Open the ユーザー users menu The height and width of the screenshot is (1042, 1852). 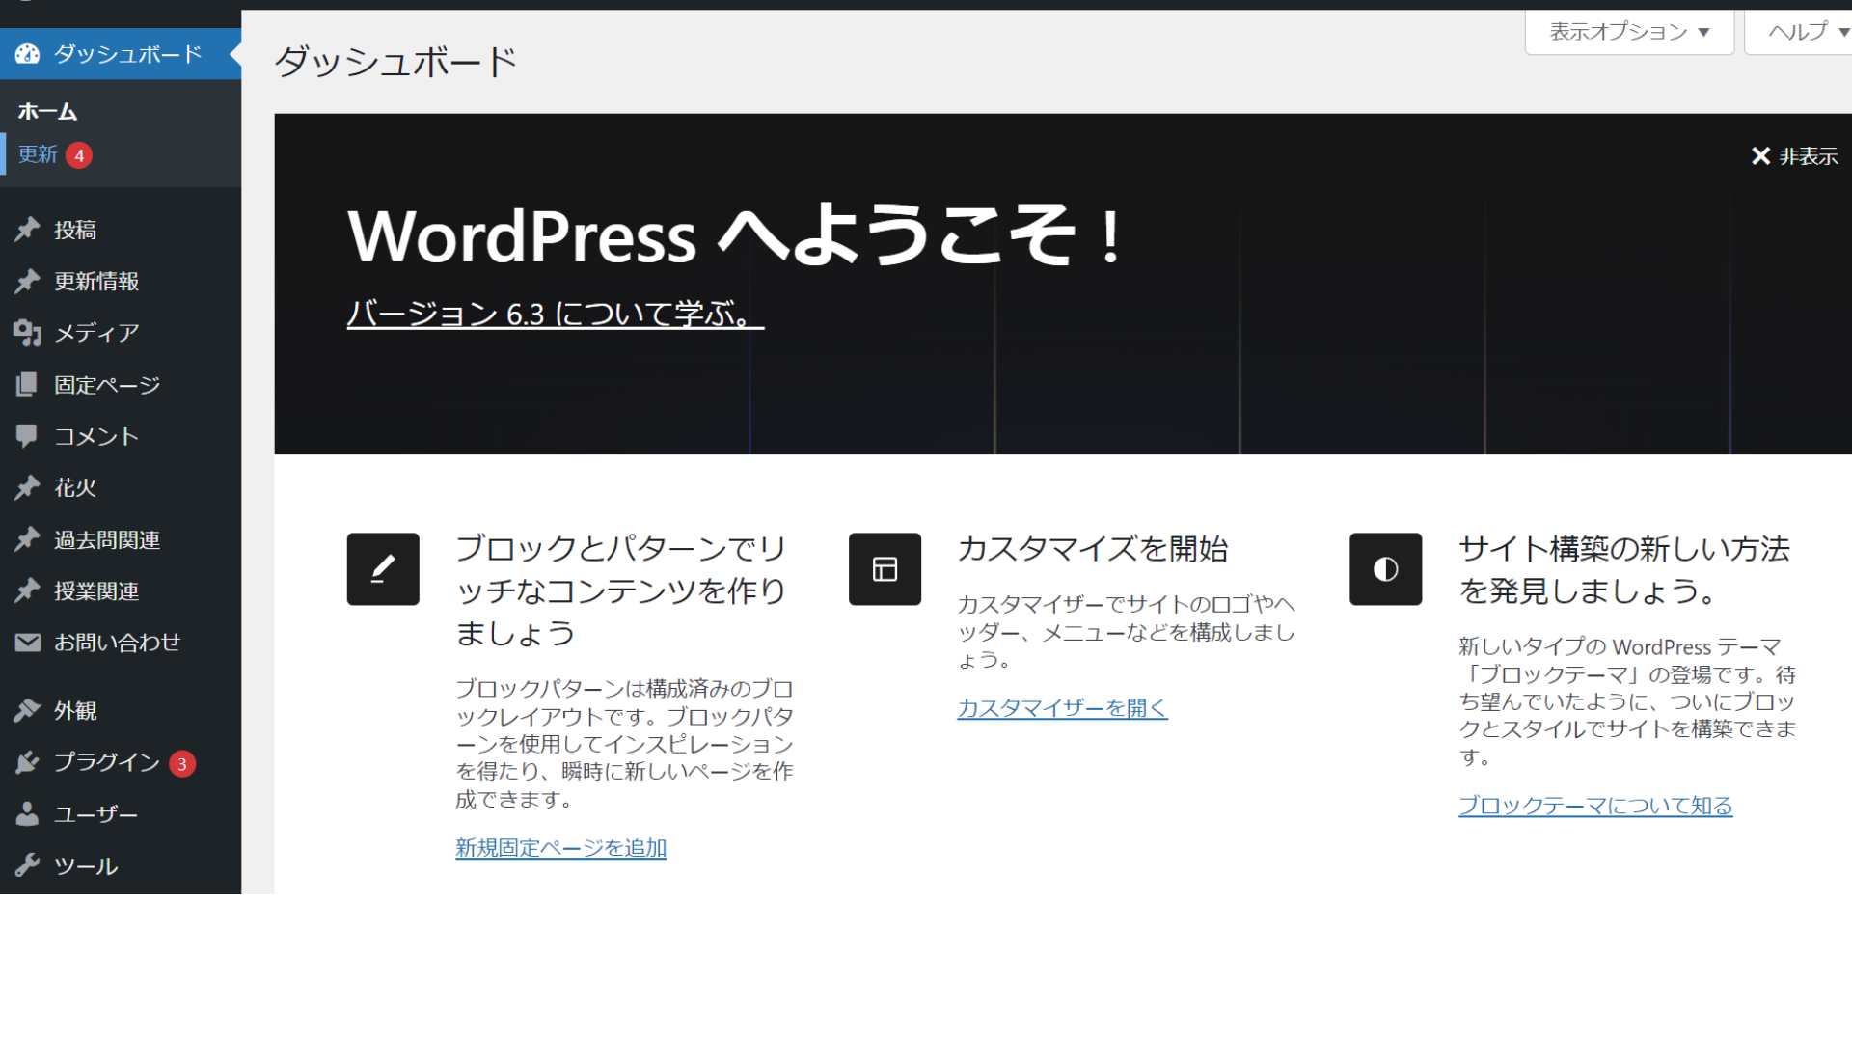pos(121,814)
